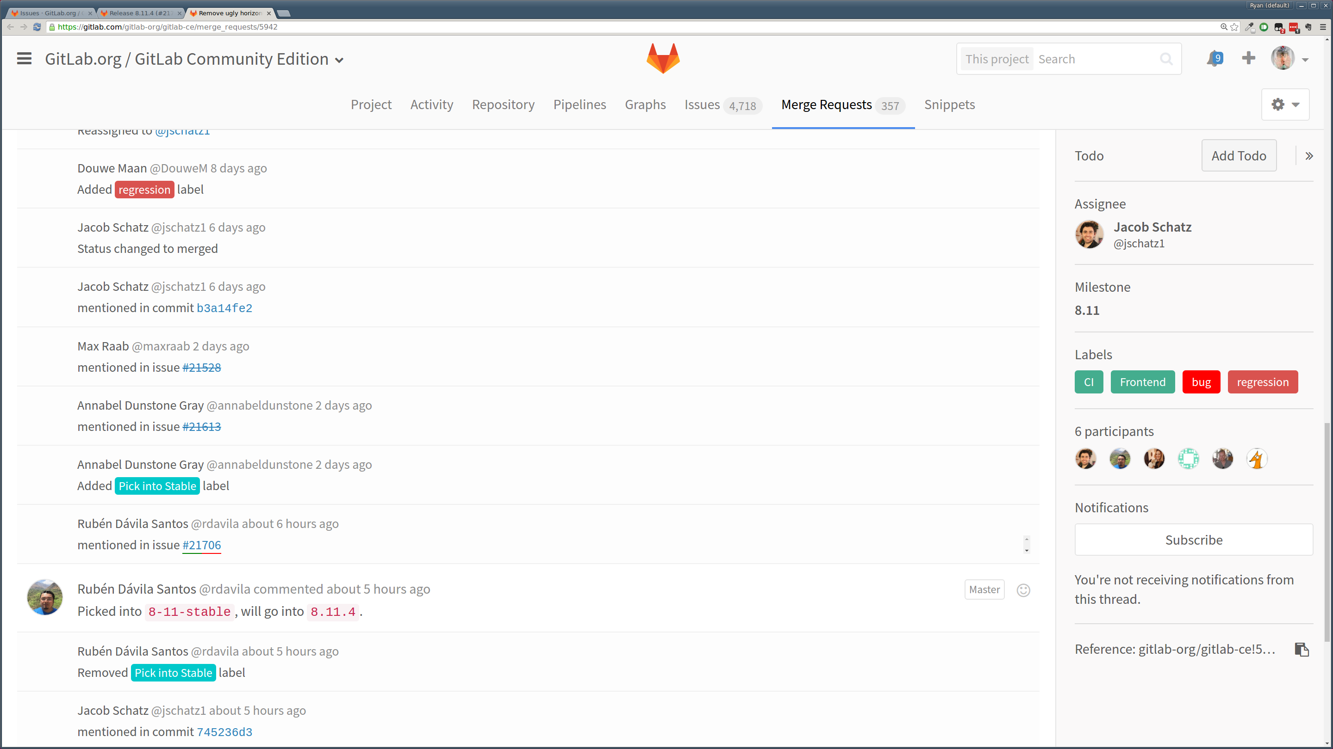Viewport: 1333px width, 749px height.
Task: Click the Master badge on Rubén's comment
Action: (984, 590)
